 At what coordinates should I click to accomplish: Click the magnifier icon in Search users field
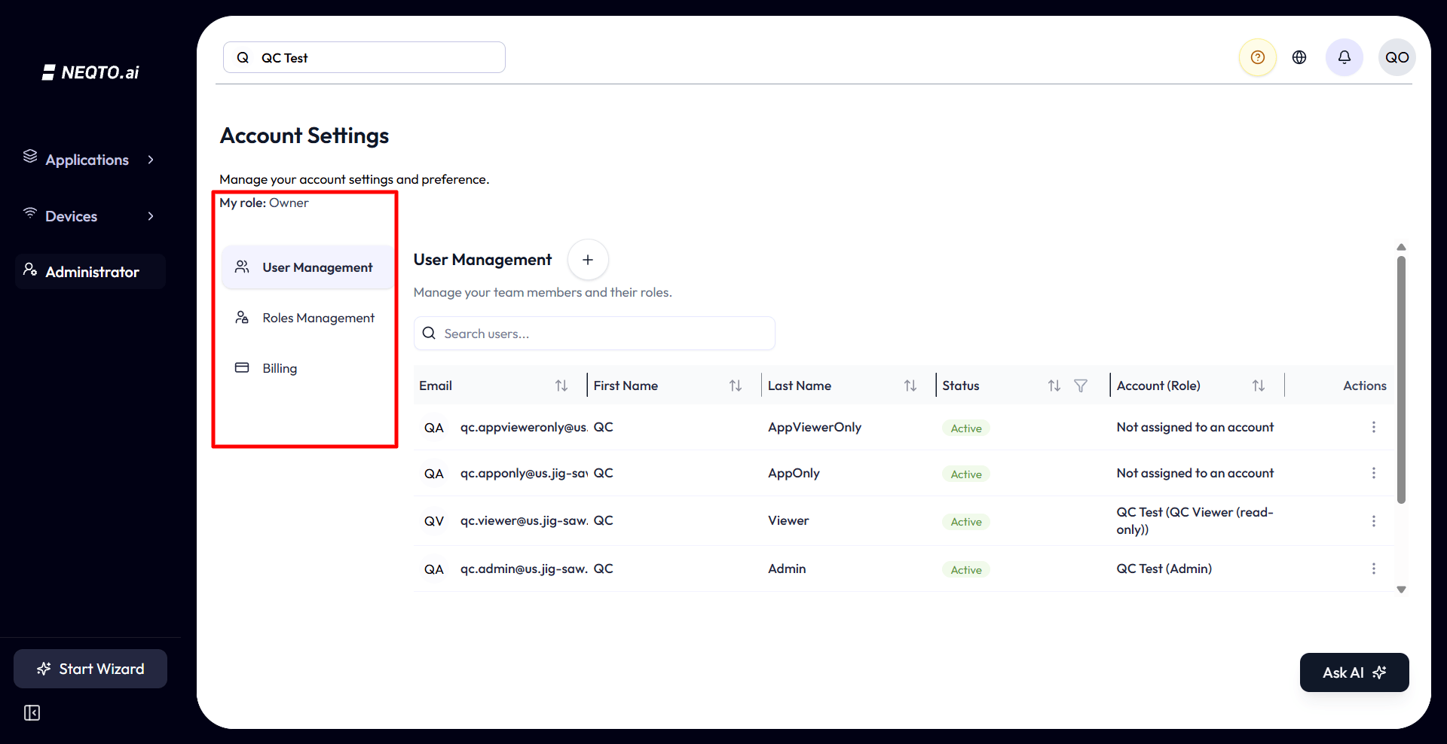point(429,333)
